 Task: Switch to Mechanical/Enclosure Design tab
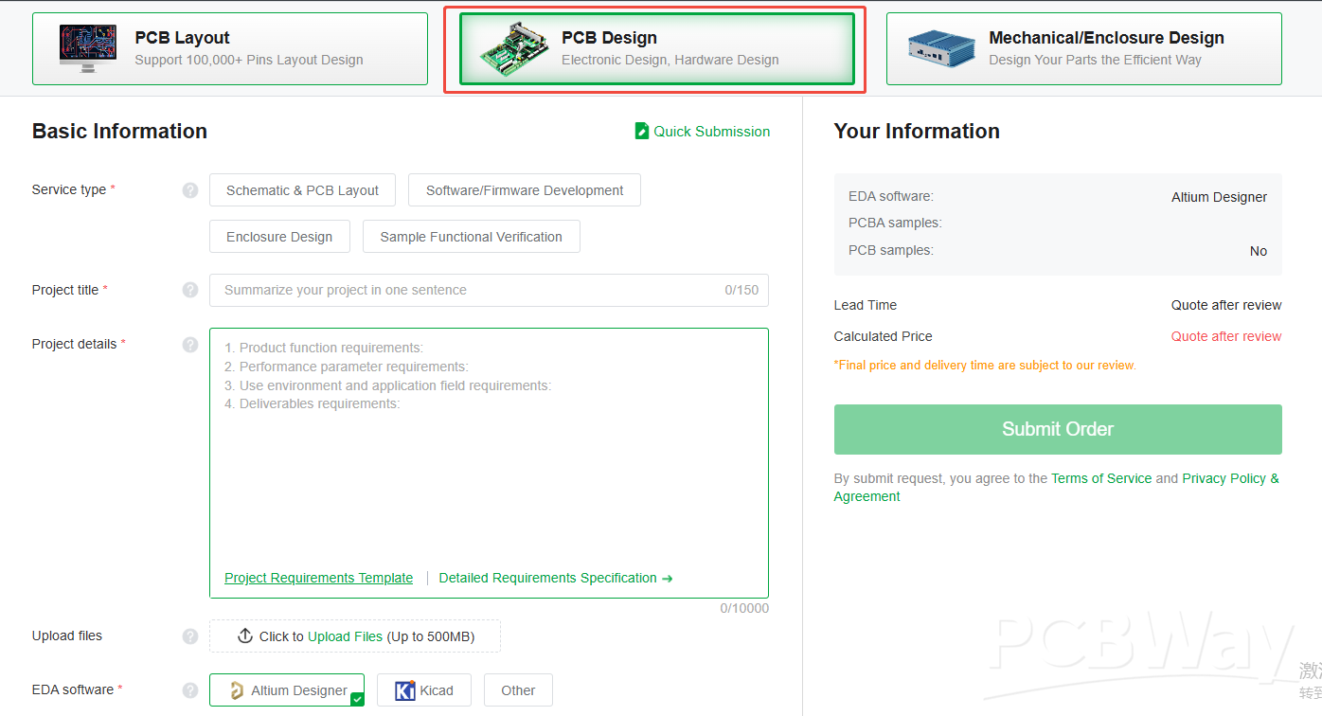[1083, 49]
